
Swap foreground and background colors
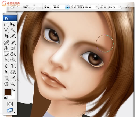[x=13, y=90]
